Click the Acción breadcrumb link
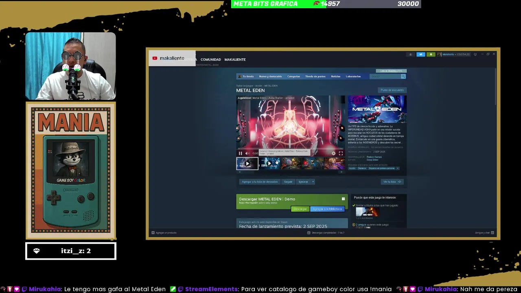The image size is (521, 293). coord(258,86)
